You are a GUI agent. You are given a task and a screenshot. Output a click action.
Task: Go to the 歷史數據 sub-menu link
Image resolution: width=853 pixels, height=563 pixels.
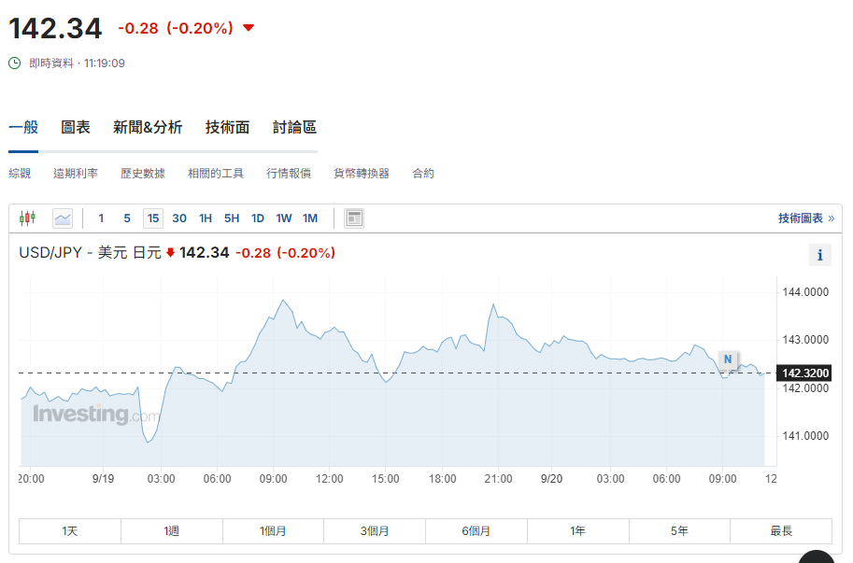(143, 174)
